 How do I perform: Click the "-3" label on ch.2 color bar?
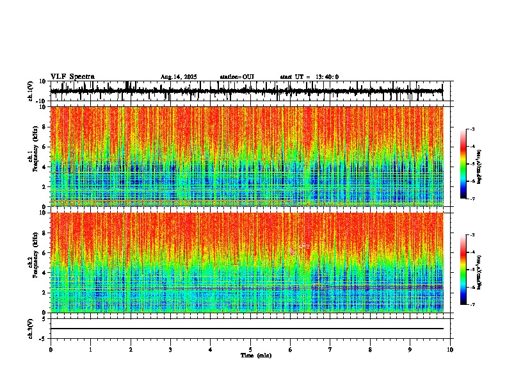472,235
